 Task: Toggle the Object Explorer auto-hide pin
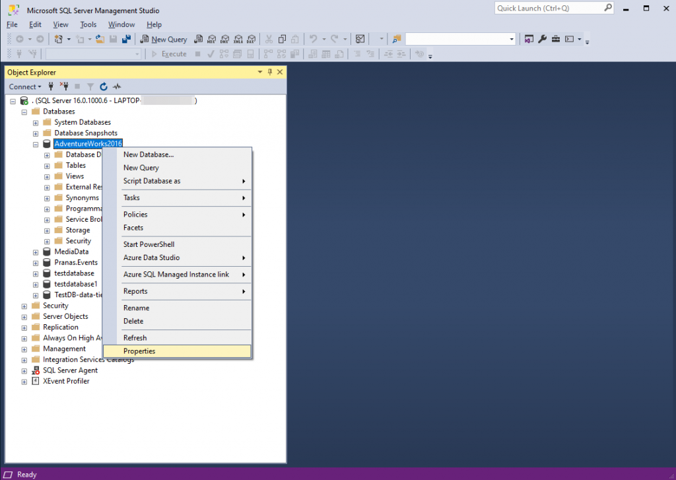269,72
